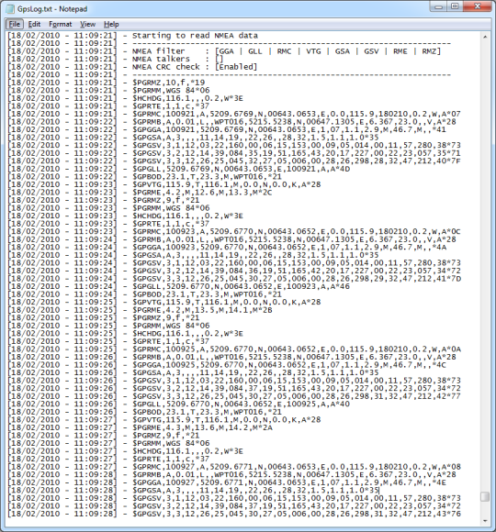Click the $GPGGA line ending in *4E
The image size is (496, 532).
(x=227, y=482)
